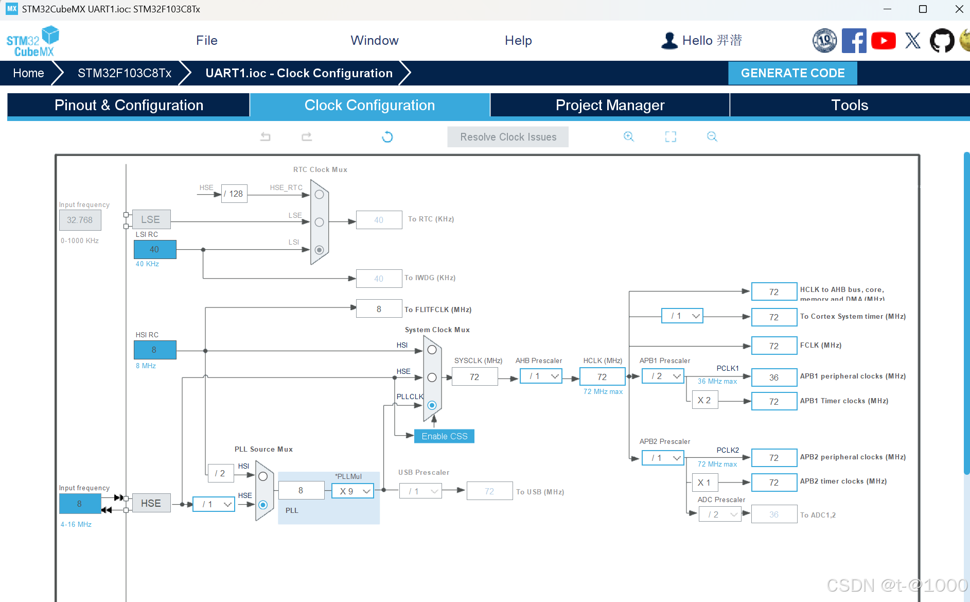Click the To FLITFCLK value field
Viewport: 970px width, 602px height.
point(379,309)
